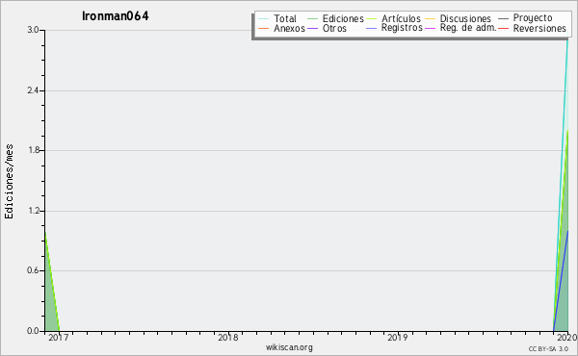Viewport: 578px width, 356px height.
Task: Click the red Reversiones line swatch
Action: click(x=503, y=28)
